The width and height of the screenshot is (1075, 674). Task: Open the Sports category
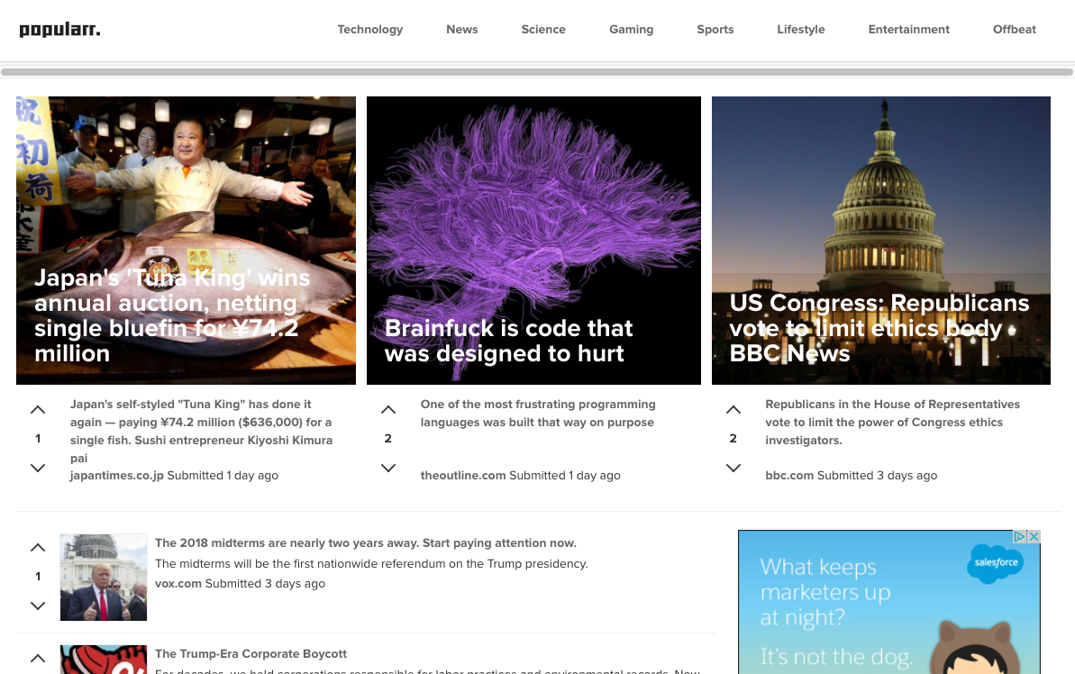(715, 30)
